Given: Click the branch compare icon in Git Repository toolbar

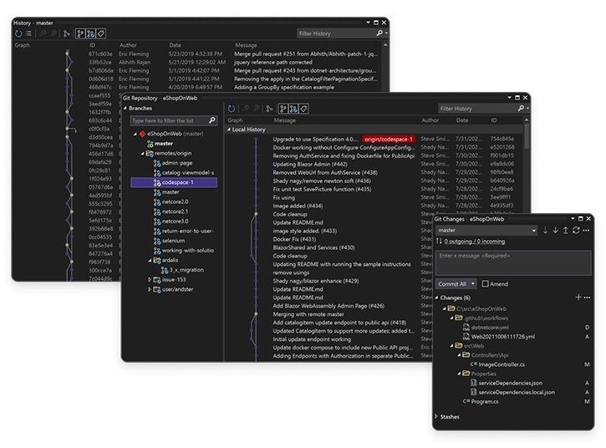Looking at the screenshot, I should 269,109.
